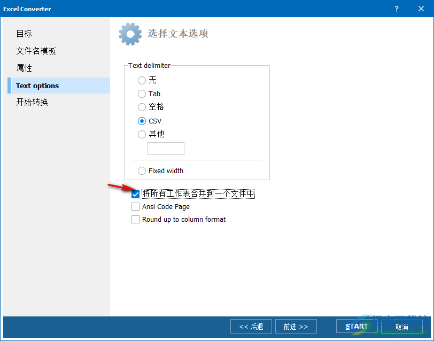This screenshot has height=341, width=434.
Task: Click the START button
Action: click(357, 327)
